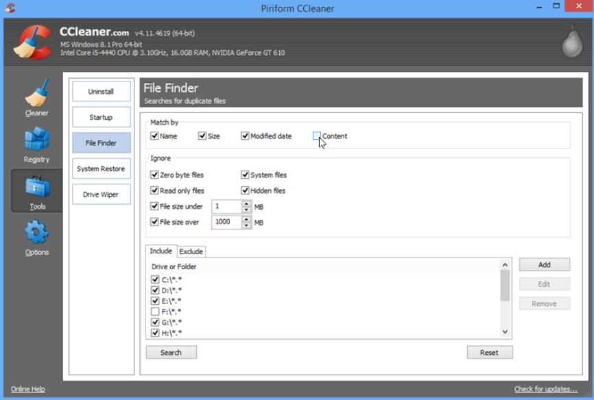Increase File size under value with up arrow
The height and width of the screenshot is (400, 594).
(247, 203)
